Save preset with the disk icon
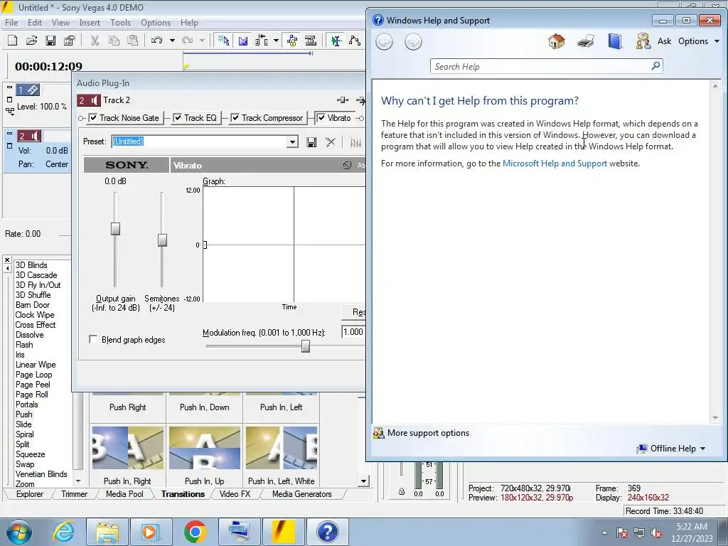This screenshot has width=728, height=546. coord(311,141)
